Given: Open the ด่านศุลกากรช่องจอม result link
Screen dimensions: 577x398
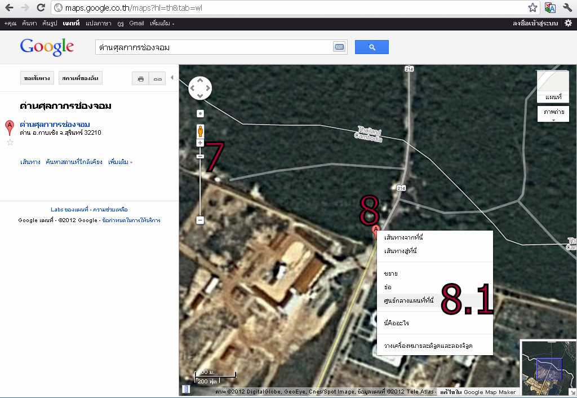Looking at the screenshot, I should [x=55, y=125].
